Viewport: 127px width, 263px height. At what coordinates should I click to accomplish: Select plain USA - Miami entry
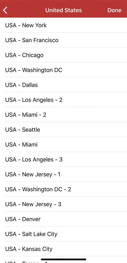pos(63,145)
